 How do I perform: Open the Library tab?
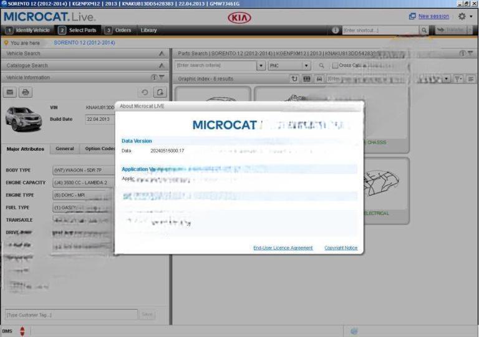[149, 30]
